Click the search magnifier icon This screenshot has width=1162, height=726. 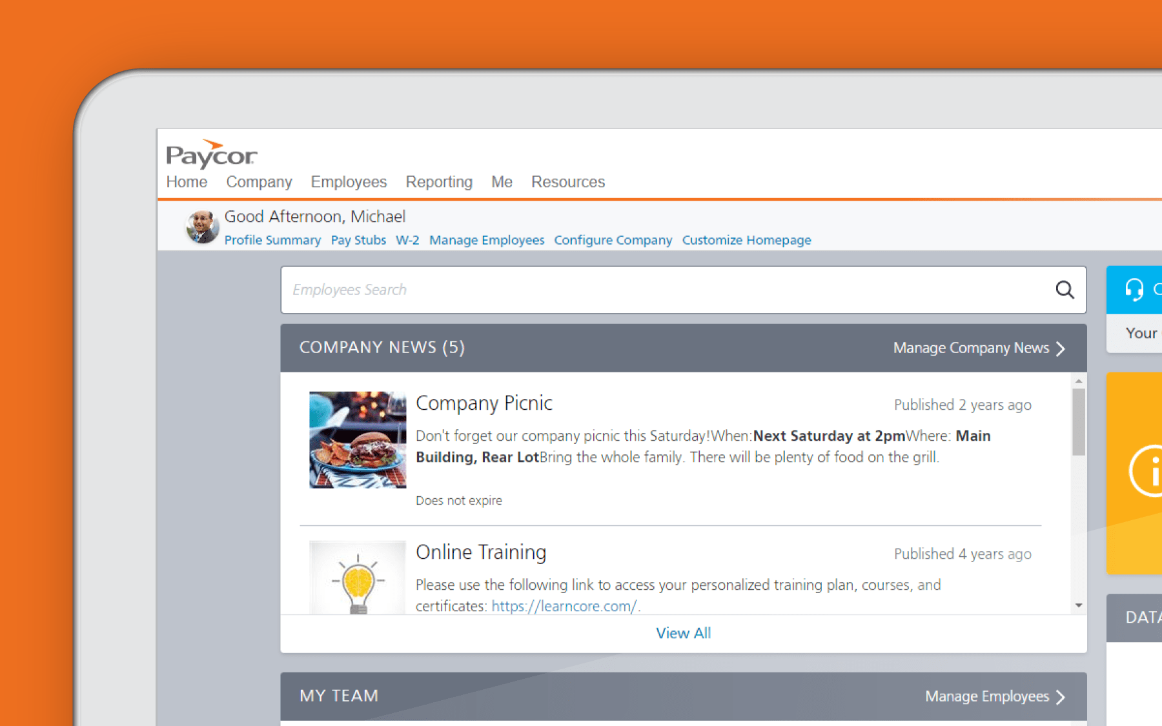pos(1065,290)
